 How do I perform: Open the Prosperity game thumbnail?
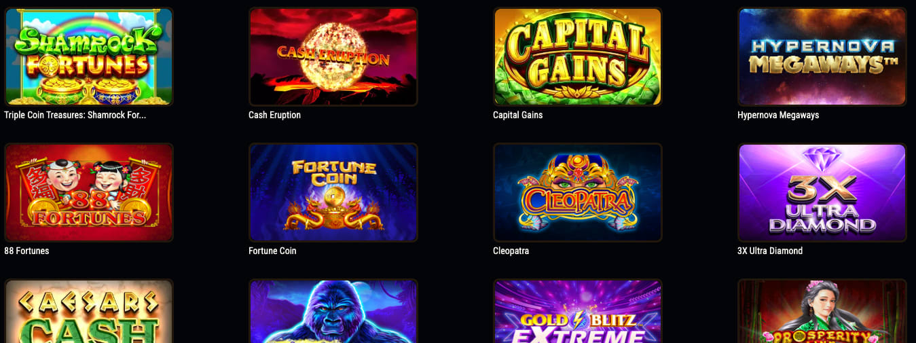(822, 311)
